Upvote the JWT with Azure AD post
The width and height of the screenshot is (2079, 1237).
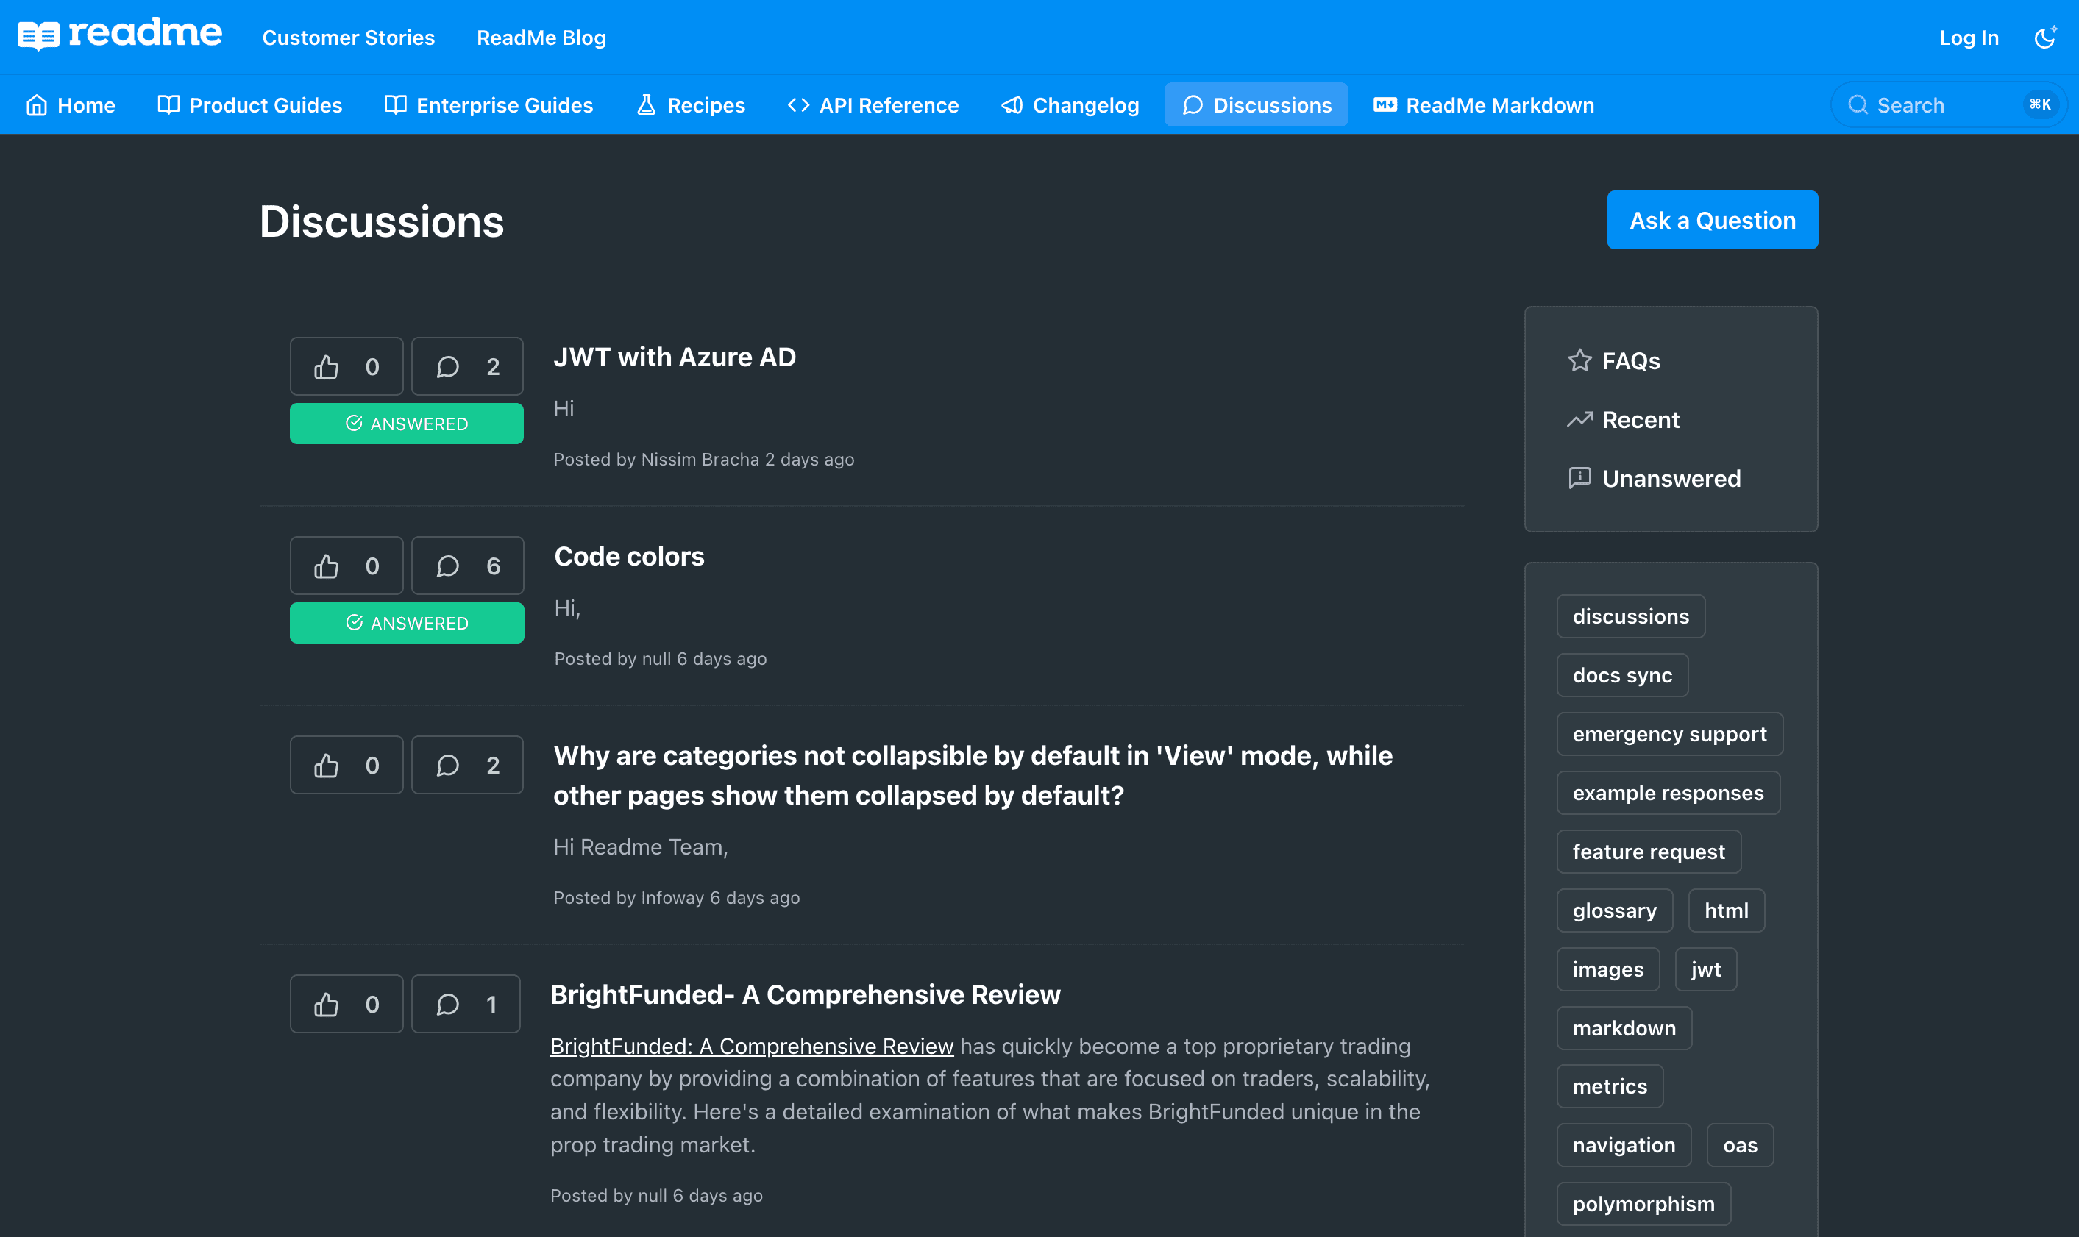pyautogui.click(x=346, y=367)
